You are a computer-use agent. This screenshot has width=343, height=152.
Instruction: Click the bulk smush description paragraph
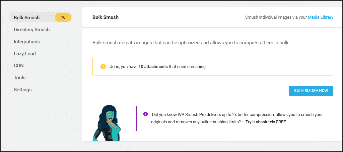click(191, 43)
